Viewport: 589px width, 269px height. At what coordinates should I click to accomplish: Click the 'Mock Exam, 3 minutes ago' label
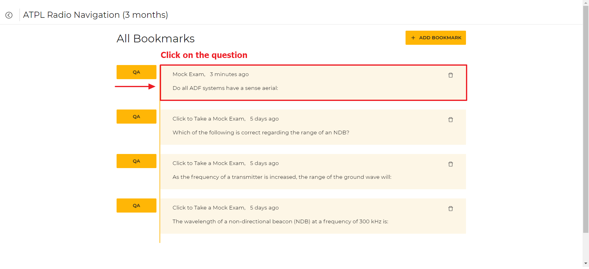[210, 74]
